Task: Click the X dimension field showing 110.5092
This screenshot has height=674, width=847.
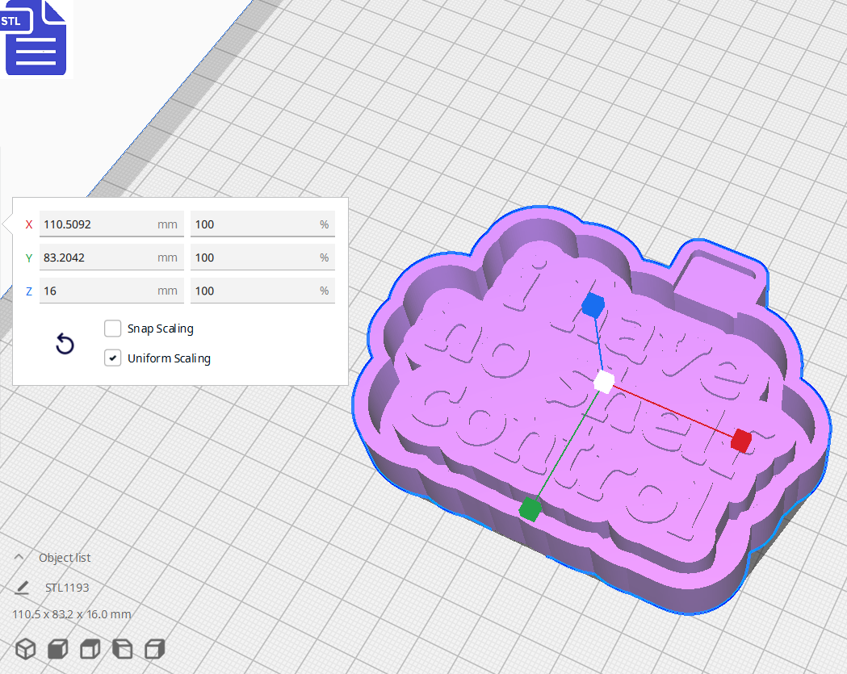Action: (111, 224)
